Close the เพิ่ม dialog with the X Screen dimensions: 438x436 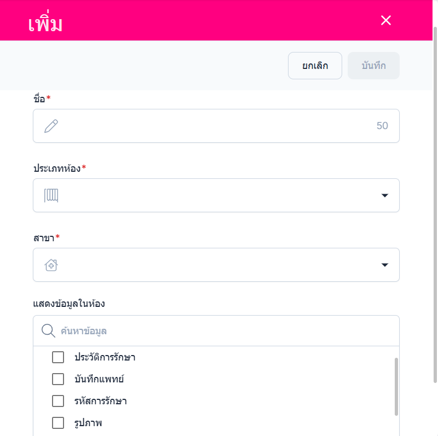click(x=386, y=20)
